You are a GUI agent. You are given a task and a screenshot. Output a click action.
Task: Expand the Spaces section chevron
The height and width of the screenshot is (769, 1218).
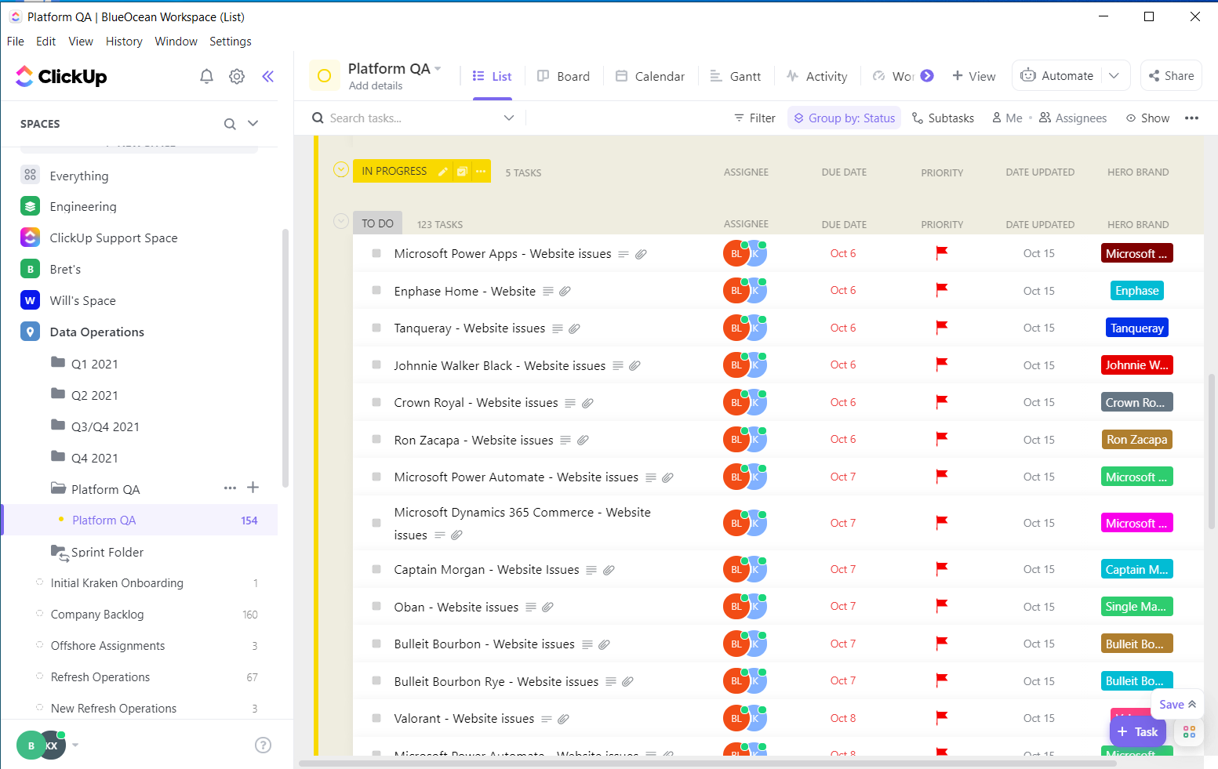pos(253,123)
